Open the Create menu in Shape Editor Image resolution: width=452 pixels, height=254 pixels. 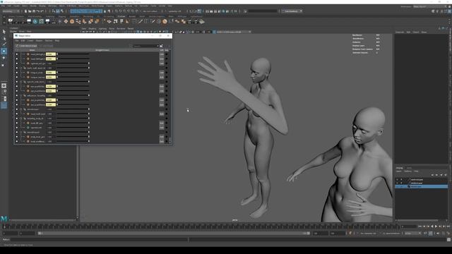click(30, 41)
